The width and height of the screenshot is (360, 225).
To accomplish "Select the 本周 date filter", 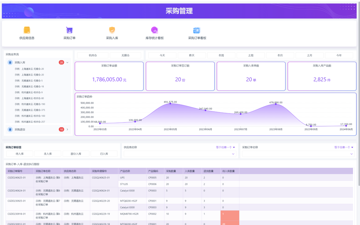I will pyautogui.click(x=221, y=55).
